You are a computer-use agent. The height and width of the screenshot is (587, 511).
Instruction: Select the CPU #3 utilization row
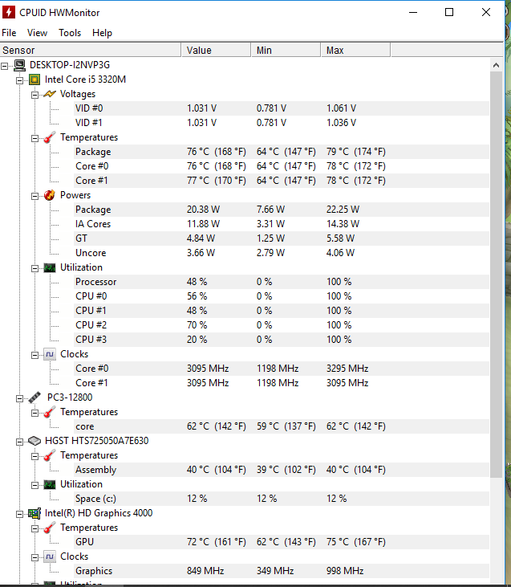(282, 340)
